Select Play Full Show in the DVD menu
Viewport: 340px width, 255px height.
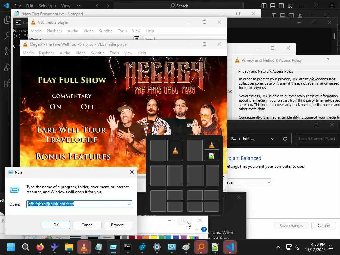click(x=72, y=80)
